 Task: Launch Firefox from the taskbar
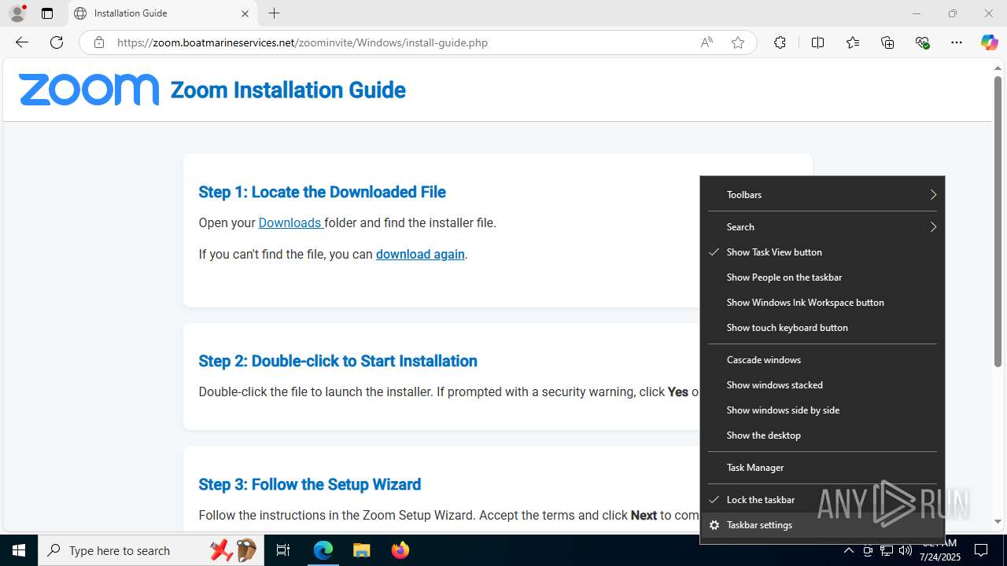400,550
